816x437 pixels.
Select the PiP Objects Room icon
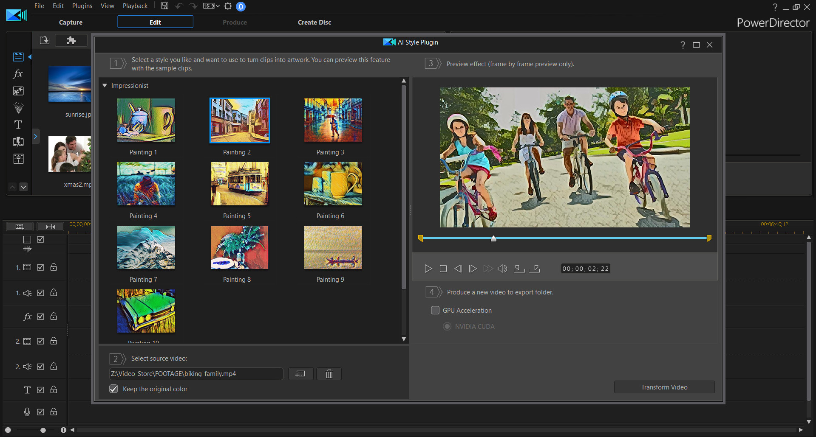click(18, 91)
